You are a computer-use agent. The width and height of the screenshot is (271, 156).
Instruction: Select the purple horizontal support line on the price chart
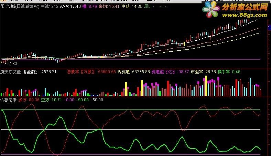click(131, 60)
